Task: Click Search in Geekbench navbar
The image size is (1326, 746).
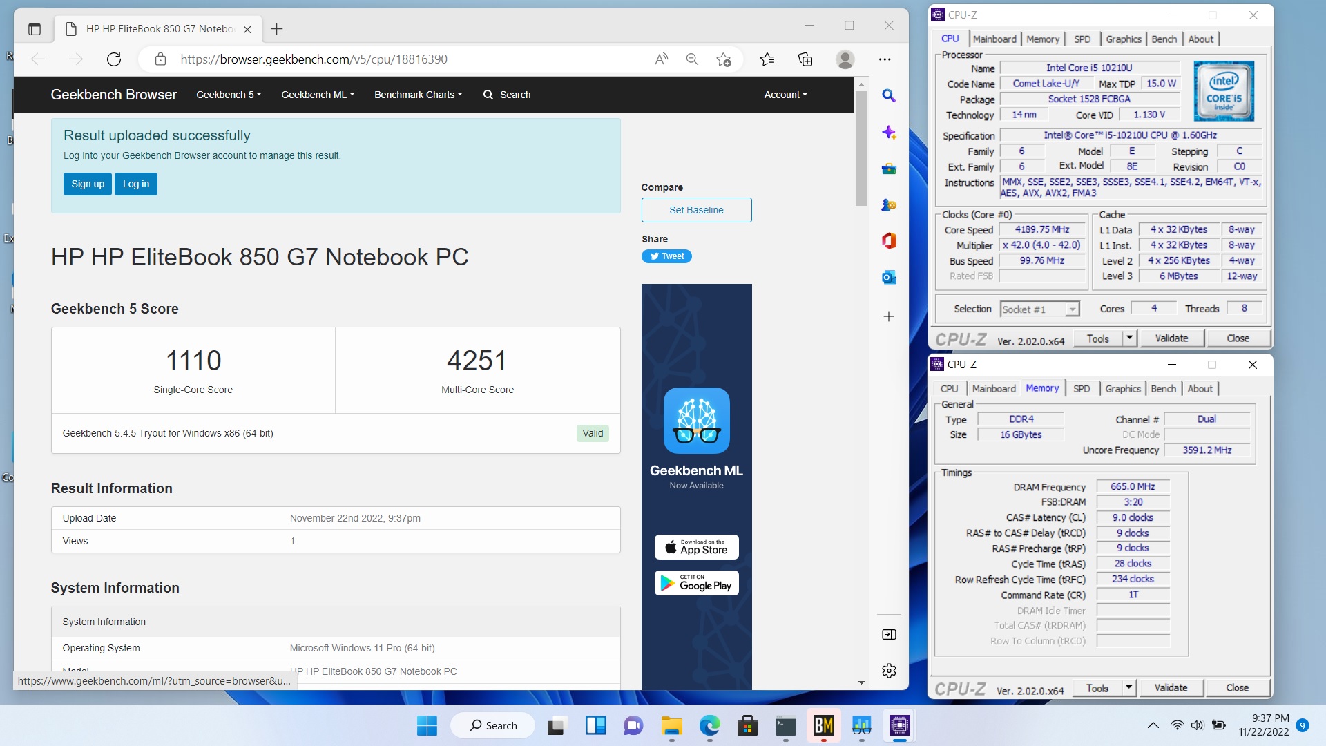Action: pos(507,95)
